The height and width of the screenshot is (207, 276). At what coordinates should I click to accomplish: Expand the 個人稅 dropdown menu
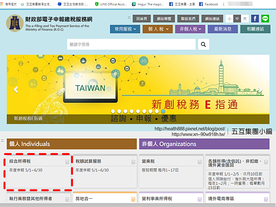[x=158, y=29]
